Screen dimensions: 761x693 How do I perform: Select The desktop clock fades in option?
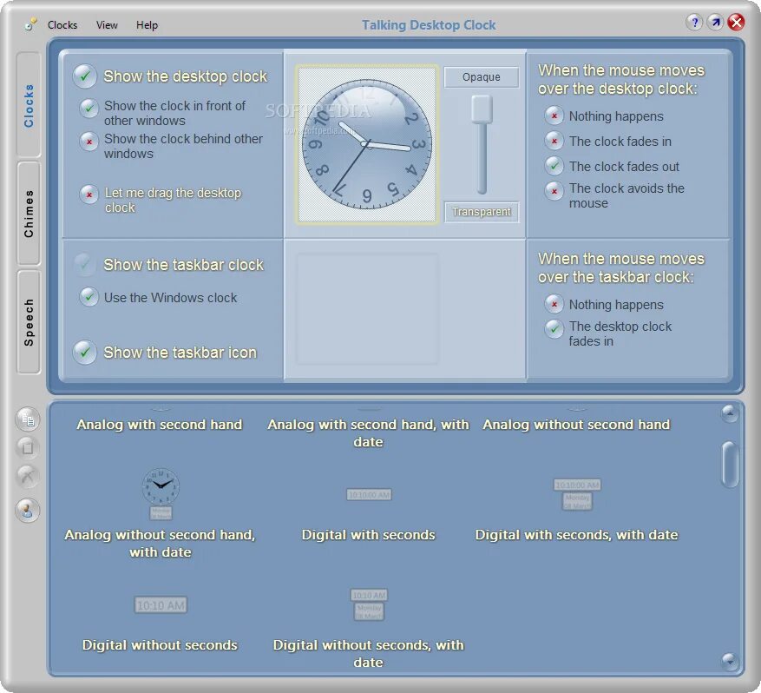554,329
